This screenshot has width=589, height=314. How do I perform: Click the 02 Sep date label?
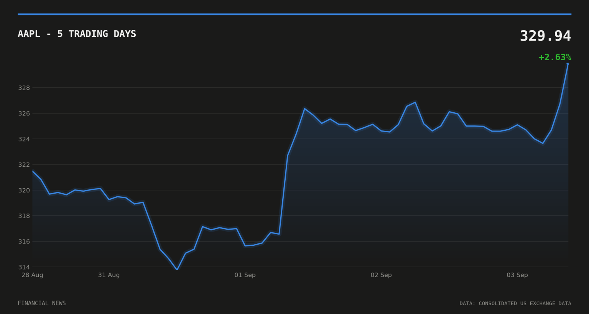click(381, 275)
